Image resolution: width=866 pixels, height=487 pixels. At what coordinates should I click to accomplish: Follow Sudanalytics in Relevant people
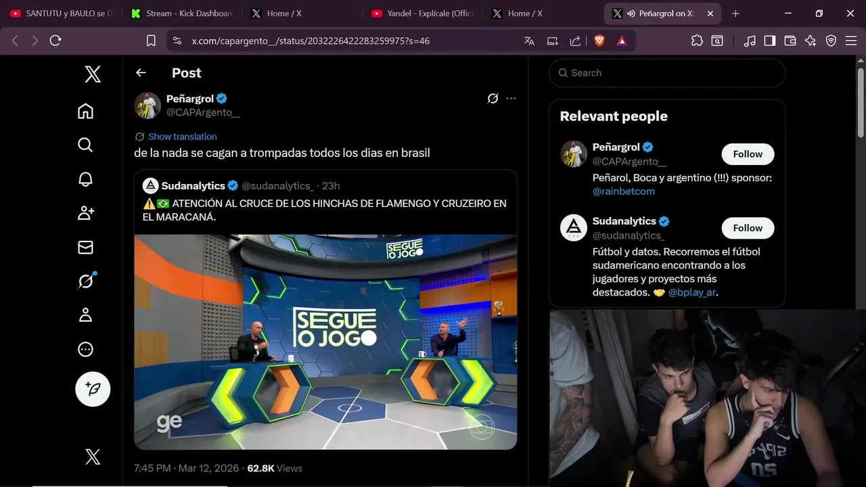point(748,228)
